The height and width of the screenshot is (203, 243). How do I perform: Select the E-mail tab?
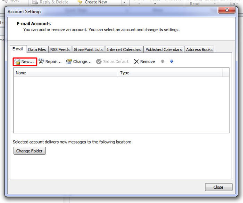pos(17,49)
